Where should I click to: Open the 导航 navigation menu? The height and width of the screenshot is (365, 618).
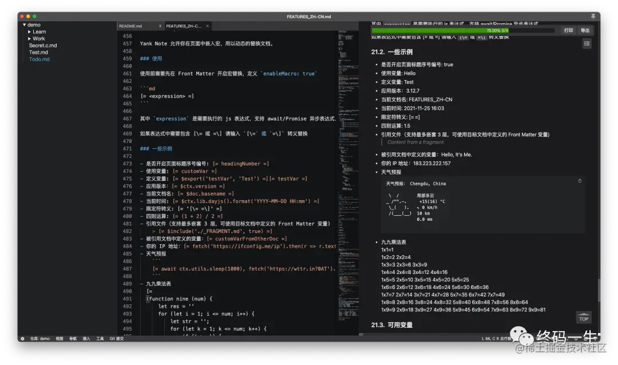(x=73, y=339)
